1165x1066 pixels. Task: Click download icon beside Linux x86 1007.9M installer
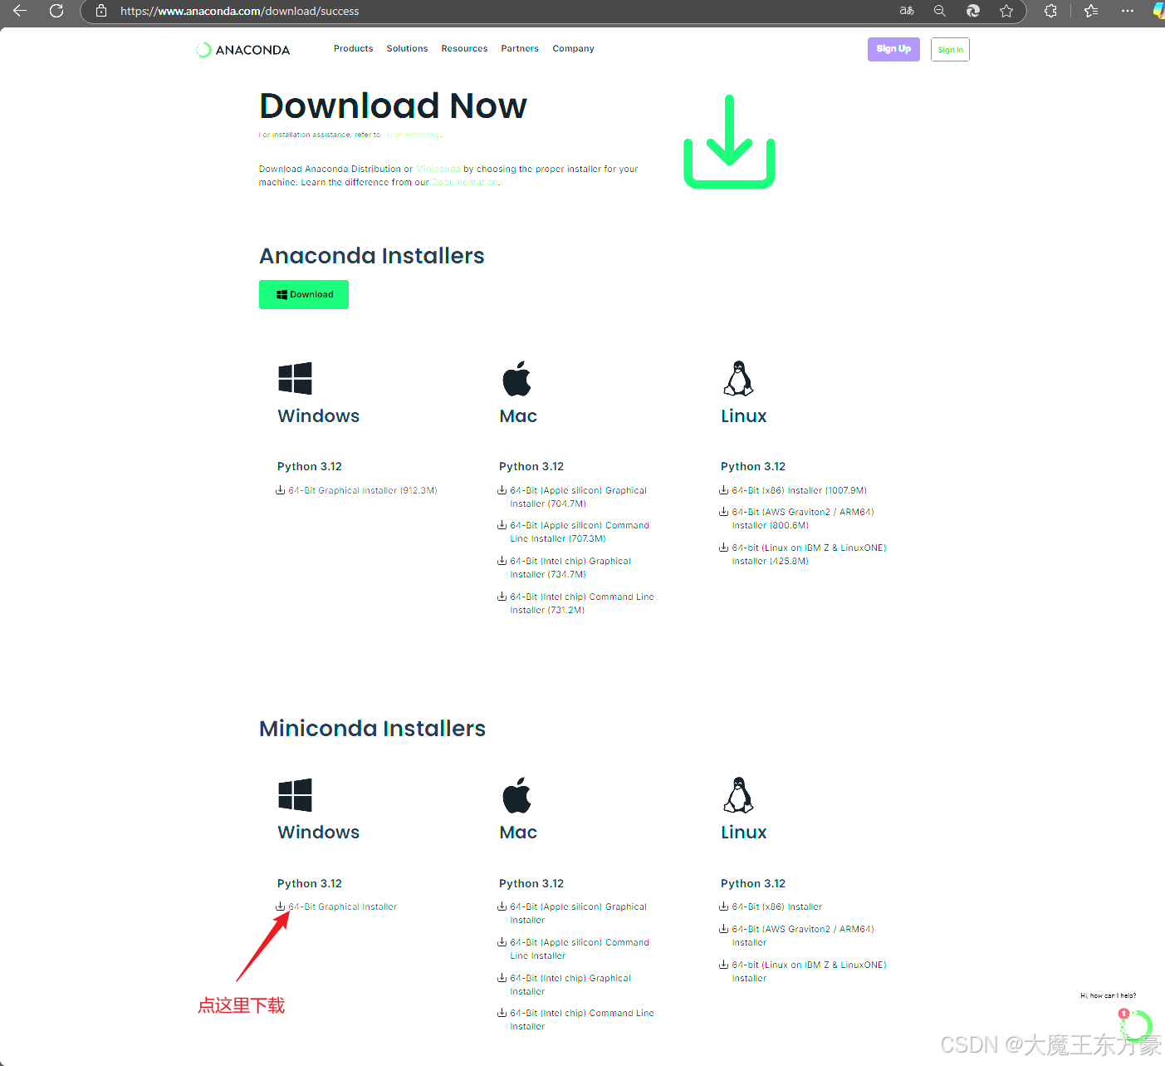coord(724,490)
